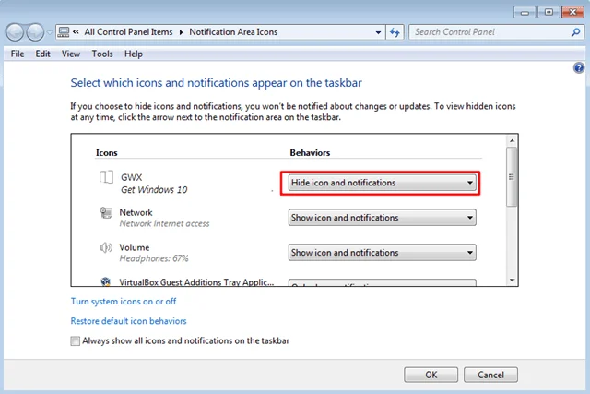Click the Headphones: 67% text
Viewport: 590px width, 394px height.
coord(154,258)
